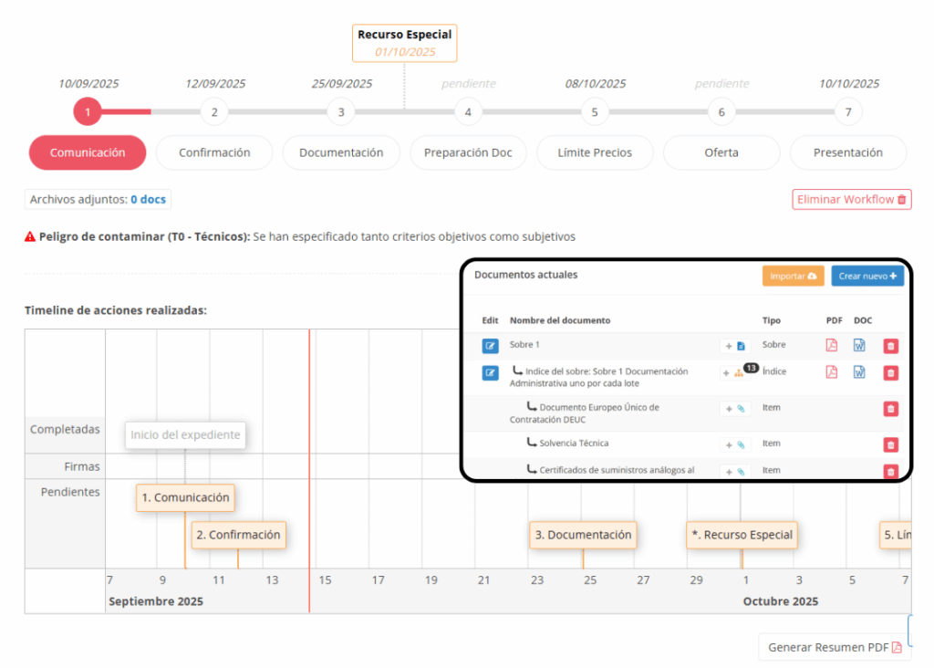Open the PDF of Sobre 1
This screenshot has width=934, height=668.
pyautogui.click(x=831, y=346)
